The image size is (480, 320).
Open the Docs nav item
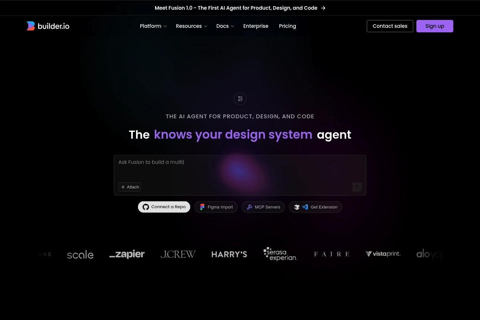click(225, 26)
